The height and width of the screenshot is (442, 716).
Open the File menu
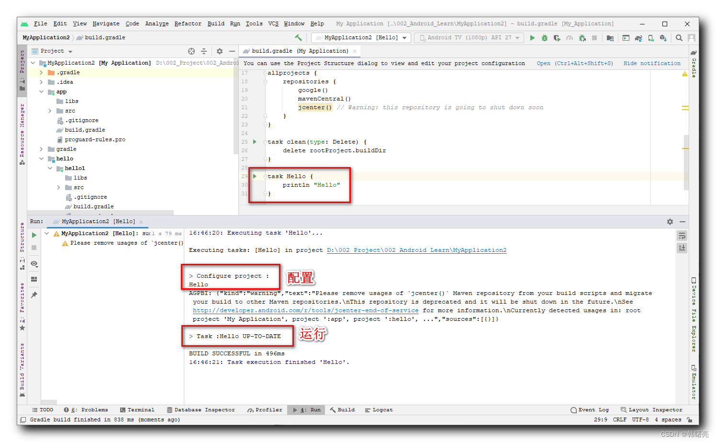pos(40,23)
